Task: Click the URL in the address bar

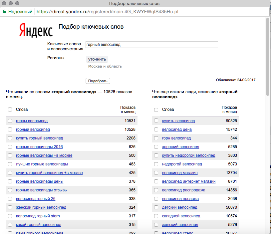Action: (107, 12)
